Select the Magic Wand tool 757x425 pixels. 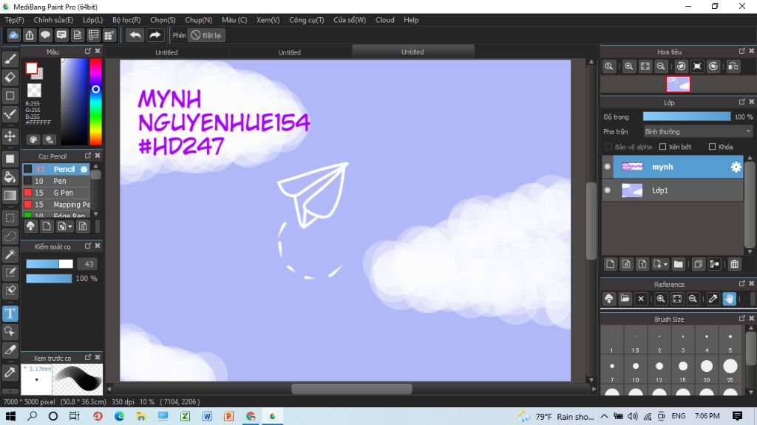coord(10,255)
